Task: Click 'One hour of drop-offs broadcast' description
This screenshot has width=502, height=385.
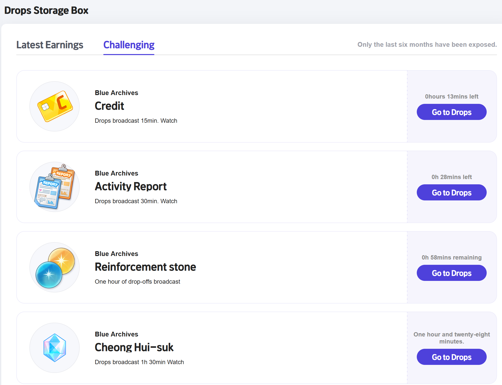Action: coord(138,282)
